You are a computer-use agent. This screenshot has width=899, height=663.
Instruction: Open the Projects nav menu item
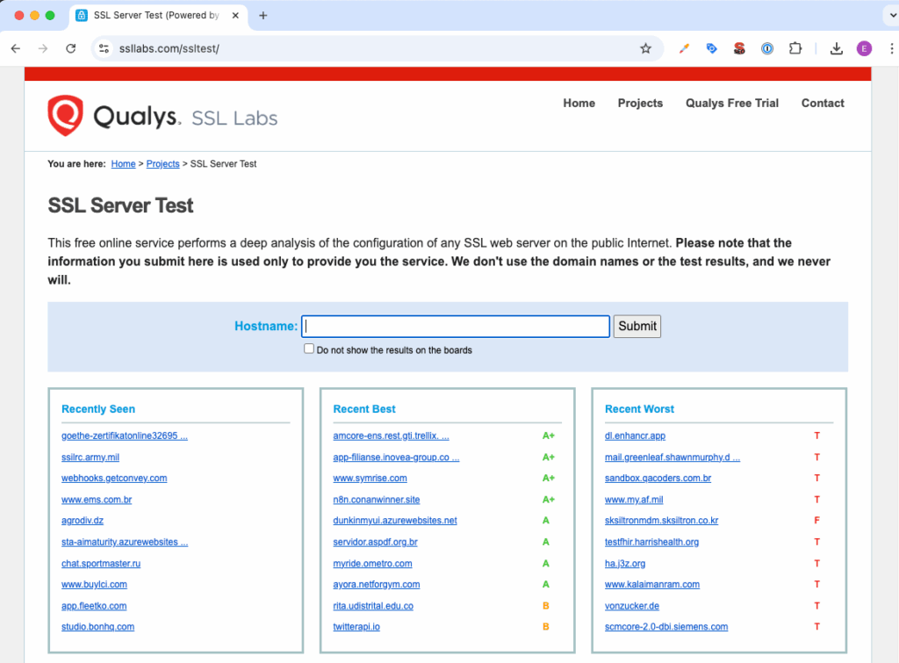click(x=640, y=104)
